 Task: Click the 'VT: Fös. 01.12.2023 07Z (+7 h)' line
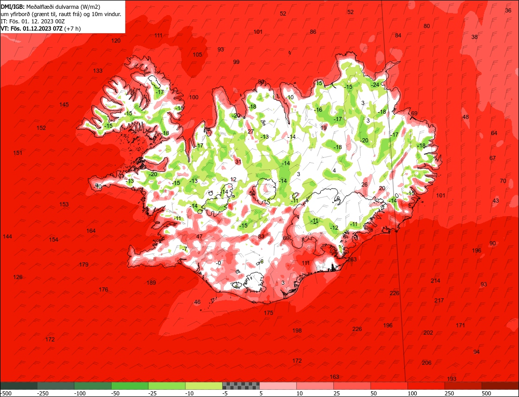[x=40, y=29]
